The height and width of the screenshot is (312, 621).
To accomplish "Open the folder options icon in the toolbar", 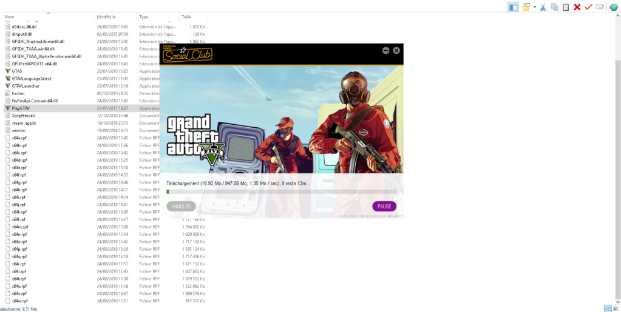I will pyautogui.click(x=526, y=7).
